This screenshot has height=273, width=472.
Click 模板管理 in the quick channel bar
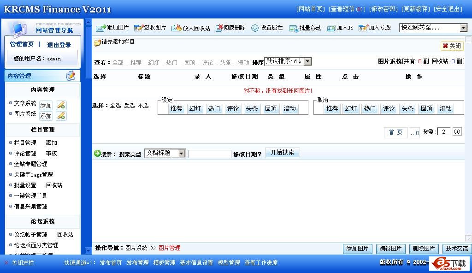(x=165, y=263)
